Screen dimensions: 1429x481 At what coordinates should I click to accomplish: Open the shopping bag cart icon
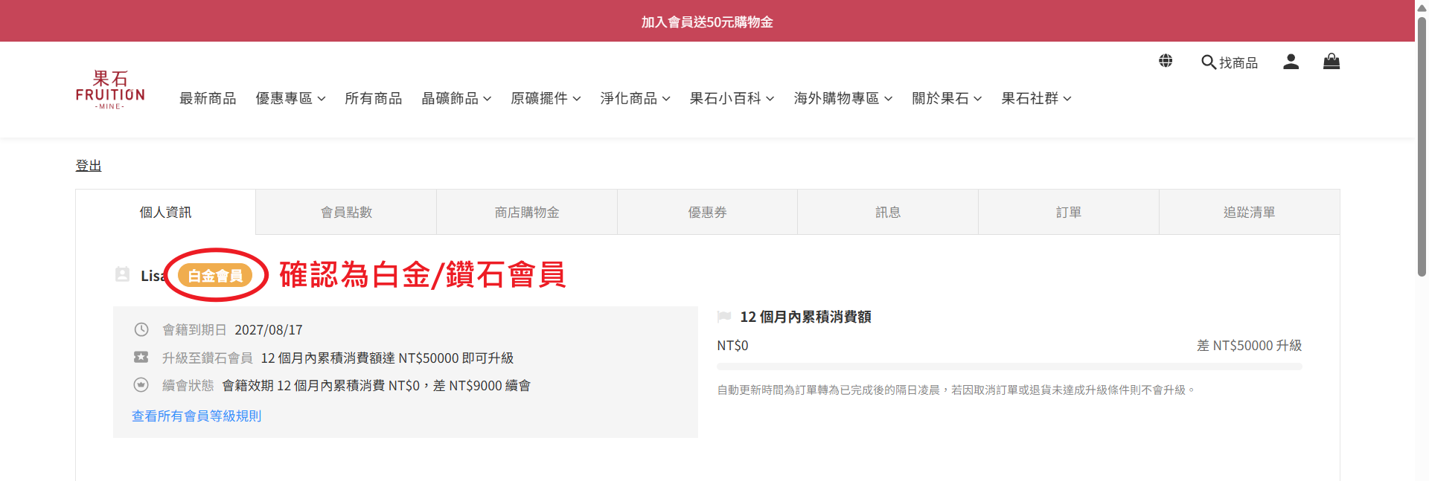tap(1332, 61)
